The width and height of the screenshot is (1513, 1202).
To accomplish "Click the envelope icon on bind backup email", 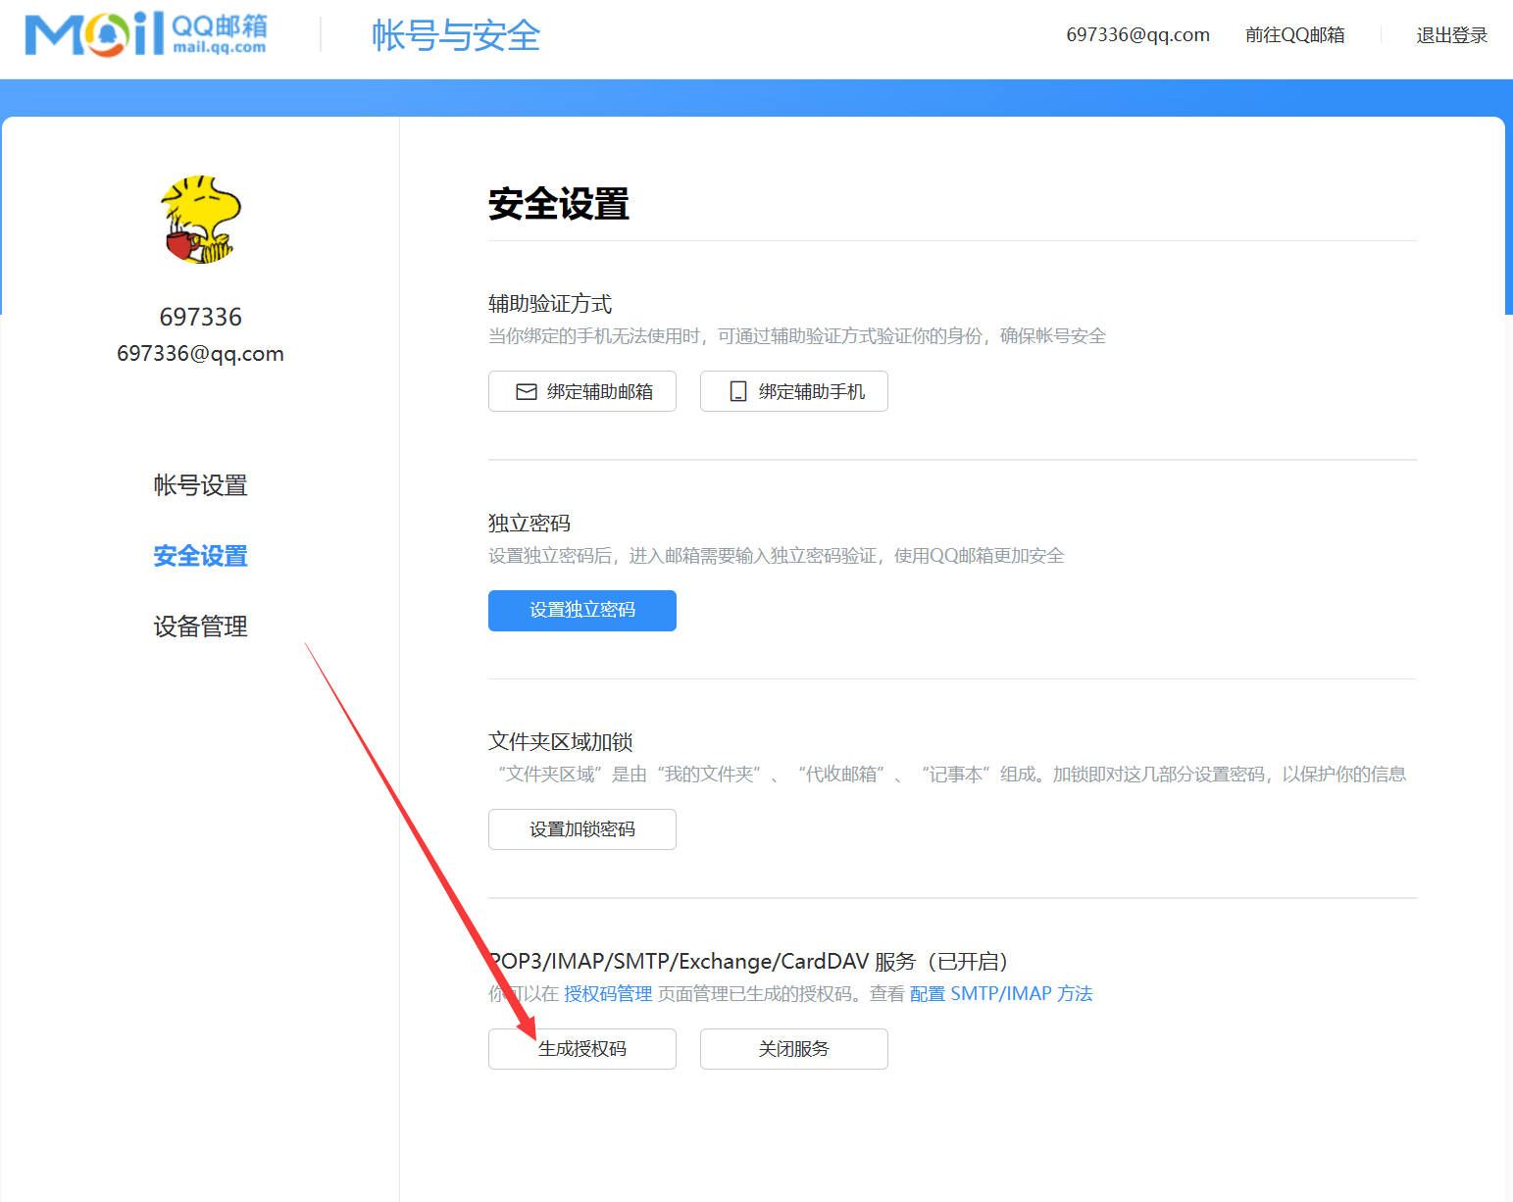I will (x=527, y=392).
